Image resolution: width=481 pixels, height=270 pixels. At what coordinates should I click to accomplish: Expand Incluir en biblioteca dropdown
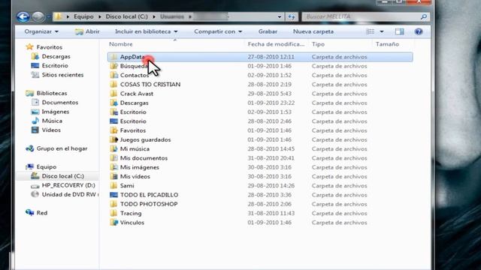click(147, 31)
